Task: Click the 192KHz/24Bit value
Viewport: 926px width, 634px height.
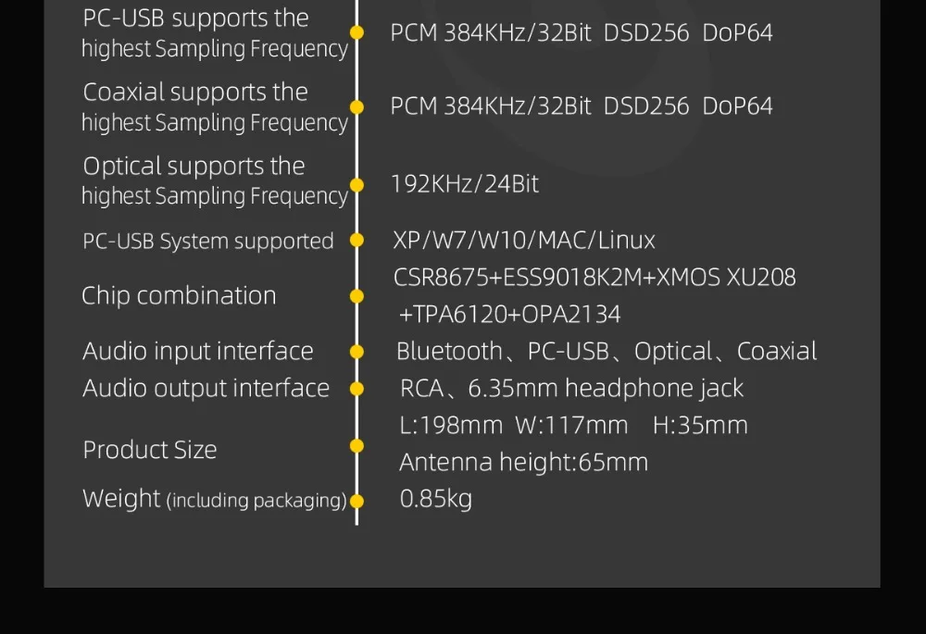Action: pos(465,184)
